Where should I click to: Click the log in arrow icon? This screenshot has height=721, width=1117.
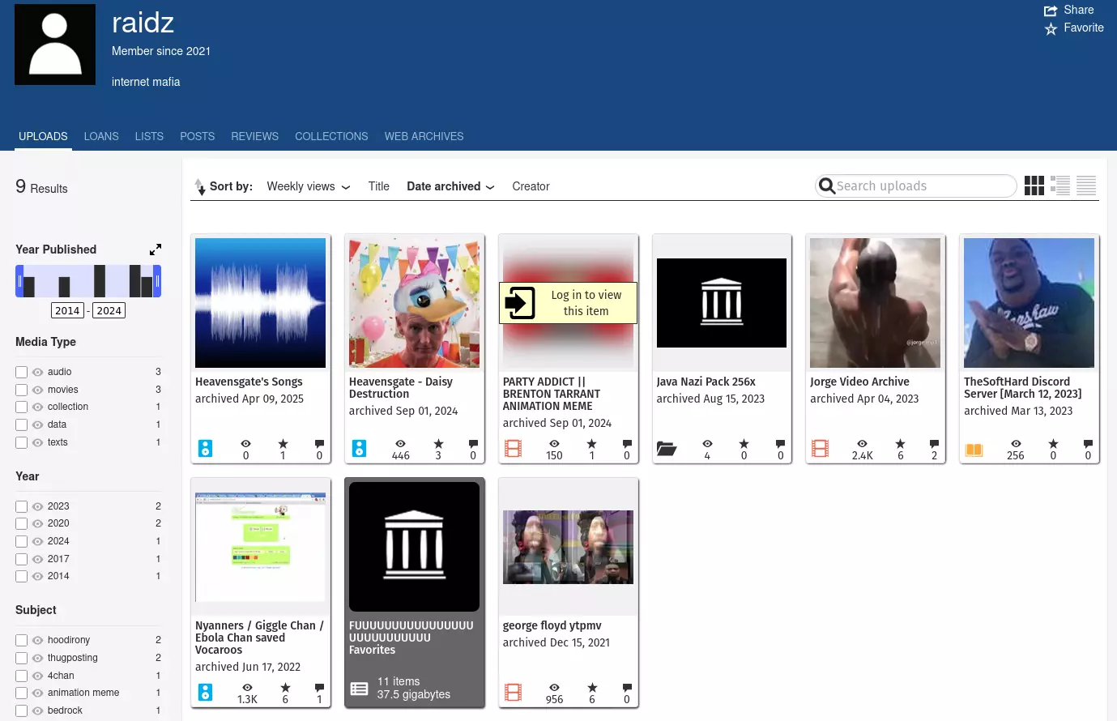coord(520,303)
